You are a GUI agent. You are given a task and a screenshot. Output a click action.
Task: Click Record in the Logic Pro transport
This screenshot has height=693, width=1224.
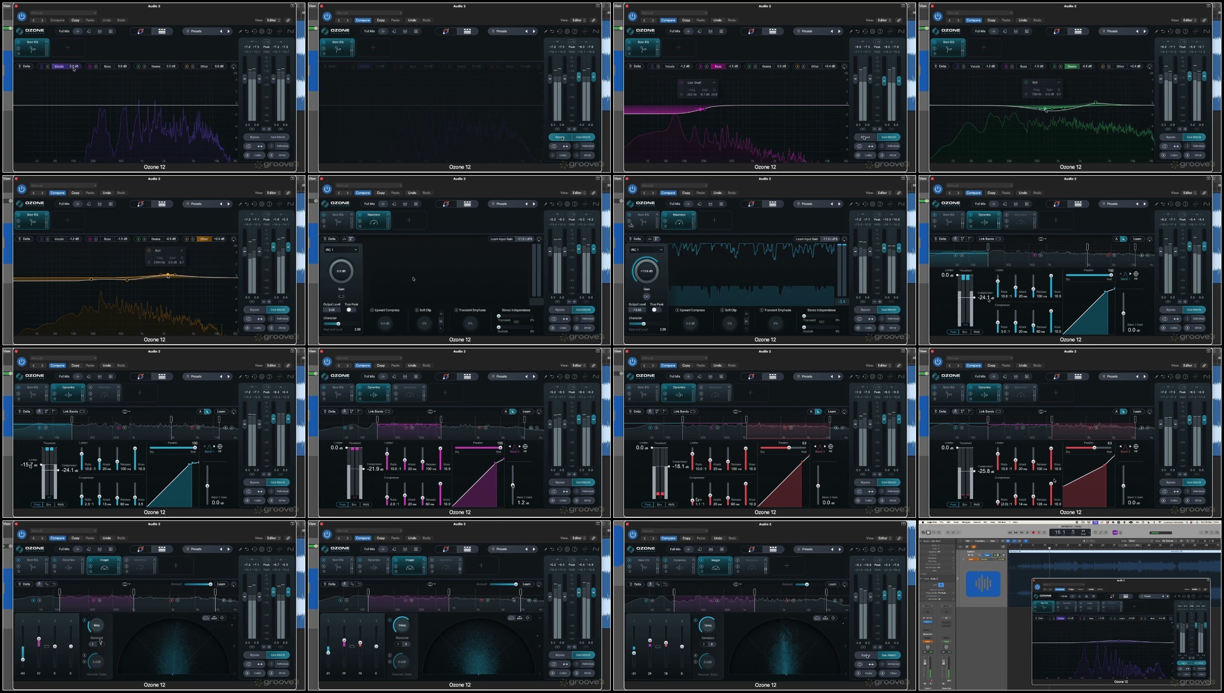[x=1033, y=532]
